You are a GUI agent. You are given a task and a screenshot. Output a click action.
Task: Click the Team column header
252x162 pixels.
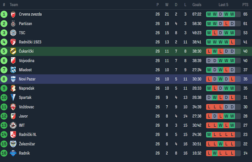click(14, 5)
